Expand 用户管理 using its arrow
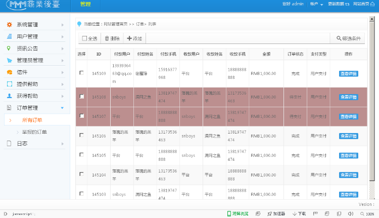 pos(62,36)
